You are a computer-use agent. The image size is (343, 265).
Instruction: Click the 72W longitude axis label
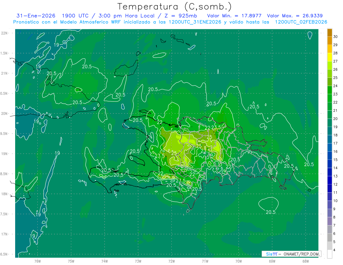(x=171, y=261)
